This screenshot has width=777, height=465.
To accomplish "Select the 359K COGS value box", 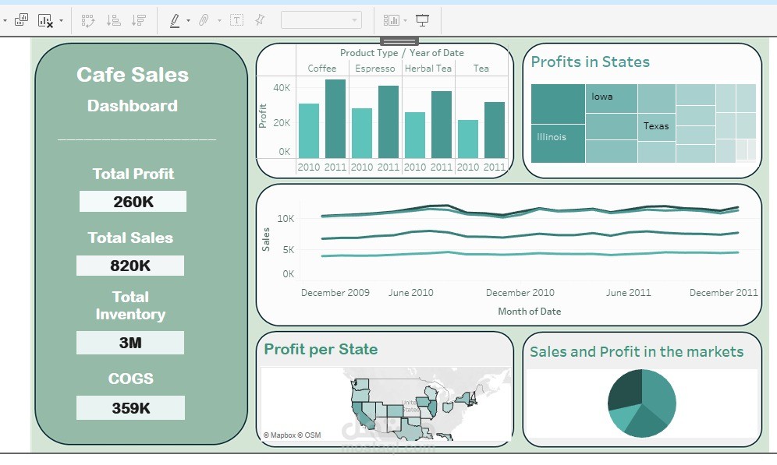I will coord(130,408).
